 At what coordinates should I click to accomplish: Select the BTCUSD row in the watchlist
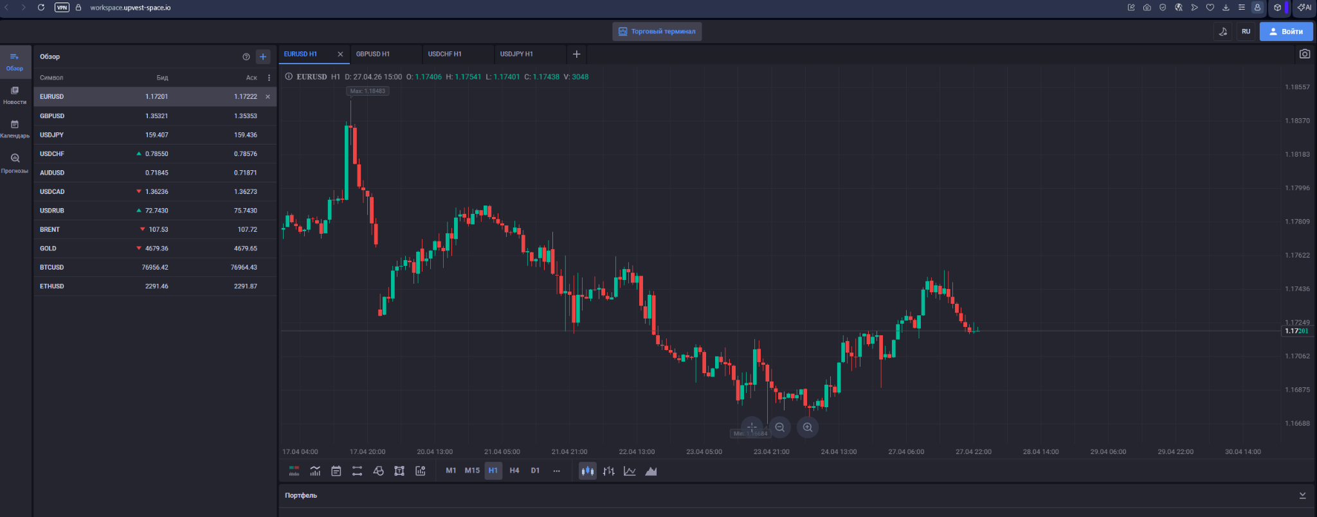pos(155,267)
